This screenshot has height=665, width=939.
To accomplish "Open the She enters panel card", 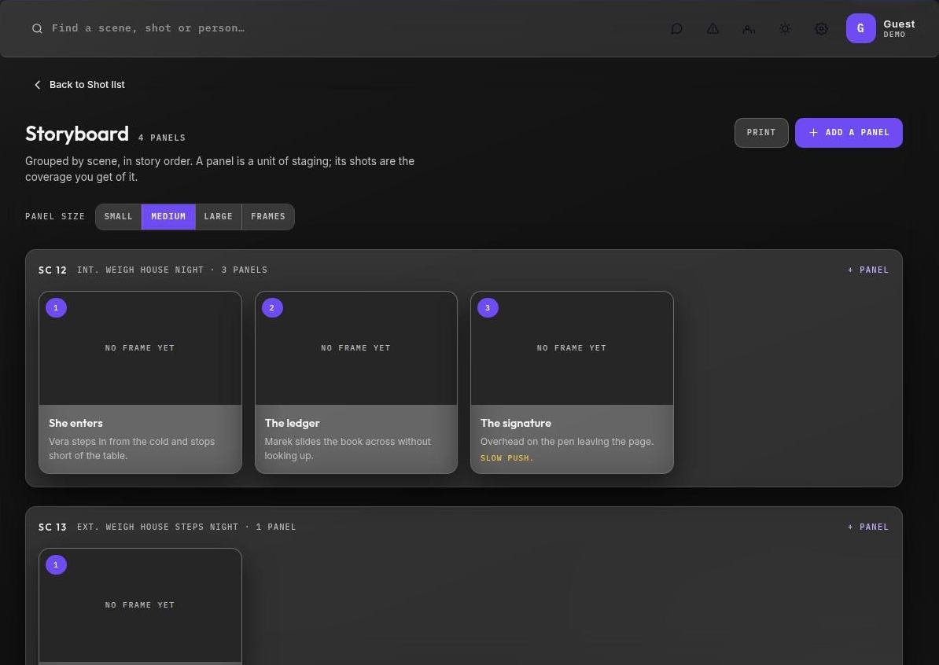I will 140,383.
